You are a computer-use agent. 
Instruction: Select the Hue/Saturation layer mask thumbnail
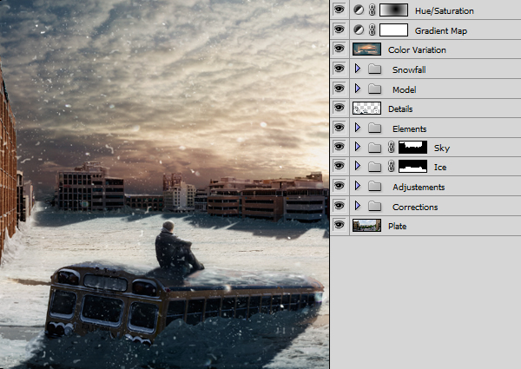coord(393,10)
